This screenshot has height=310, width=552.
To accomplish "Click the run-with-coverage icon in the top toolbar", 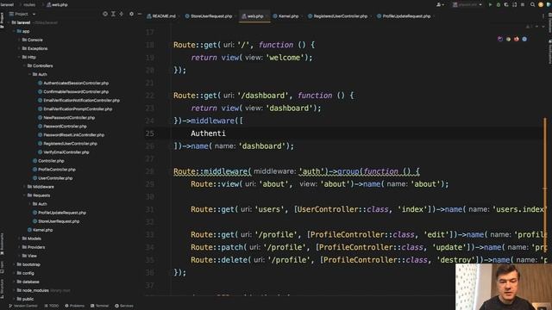I will coord(506,4).
